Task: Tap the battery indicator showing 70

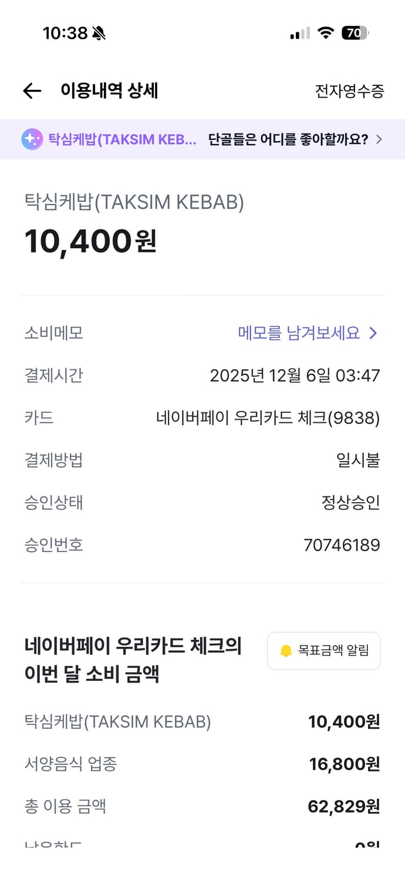Action: click(355, 34)
